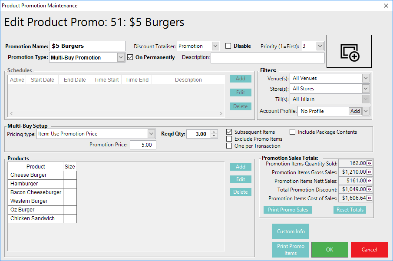The image size is (393, 261).
Task: Enable One per Transaction checkbox
Action: tap(229, 146)
